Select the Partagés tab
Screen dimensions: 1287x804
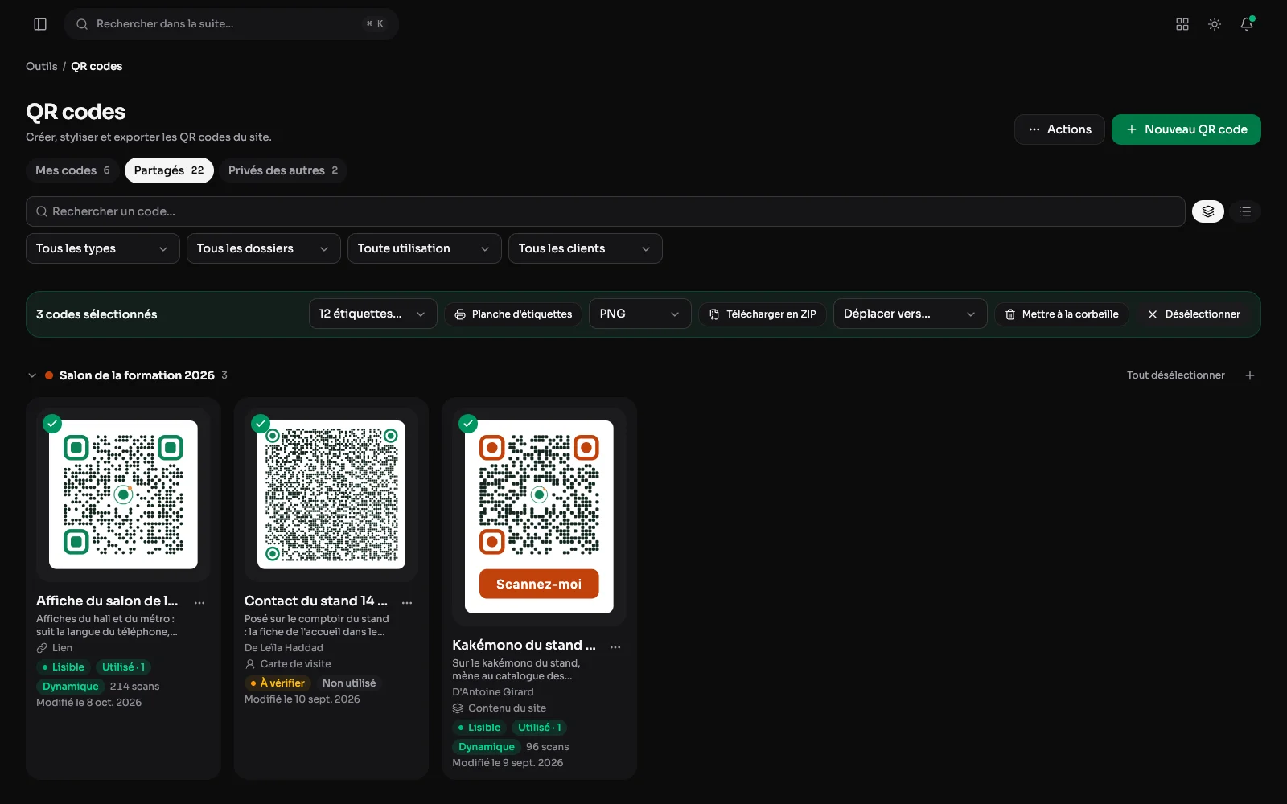click(x=169, y=170)
